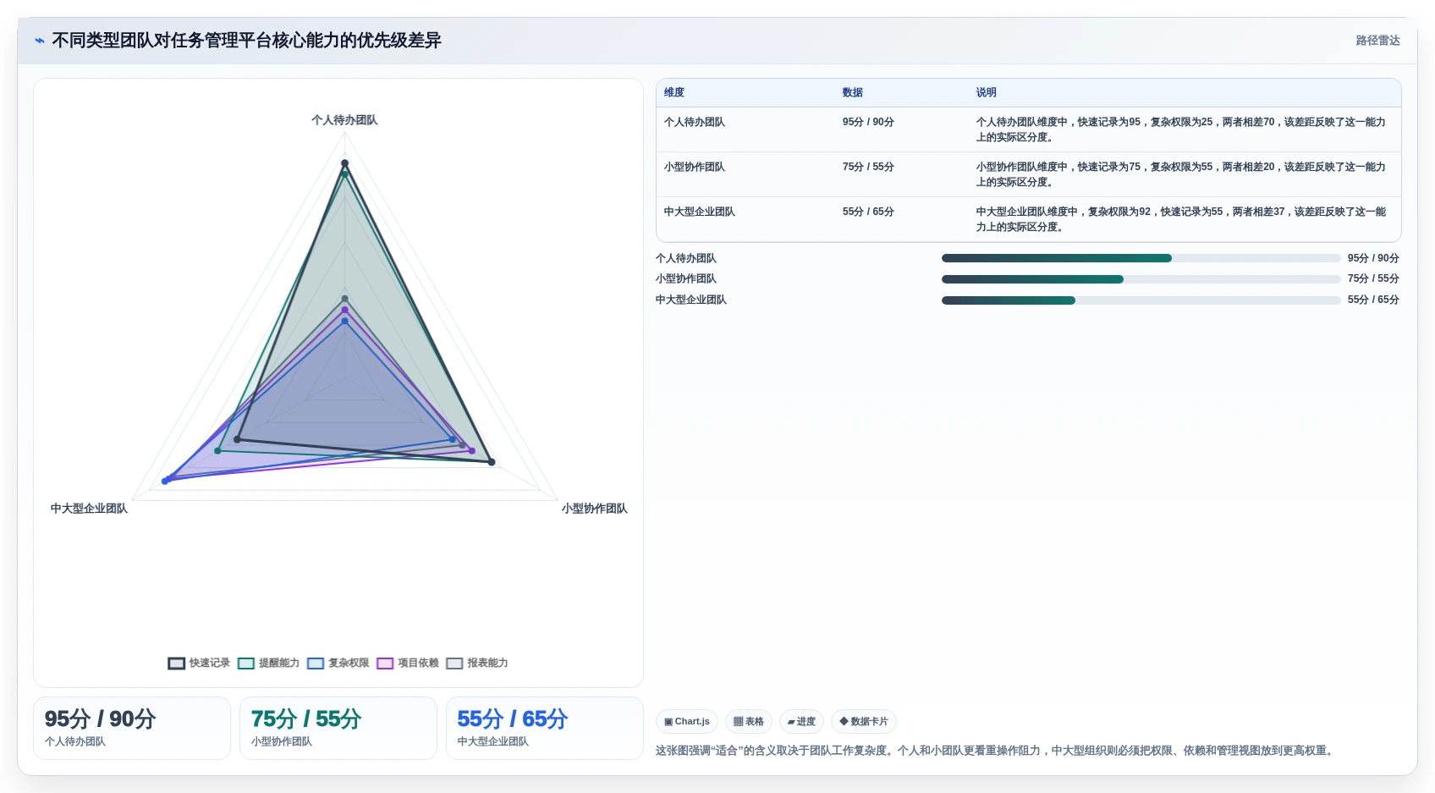Toggle the 提醒能力 legend swatch
Image resolution: width=1435 pixels, height=793 pixels.
246,664
